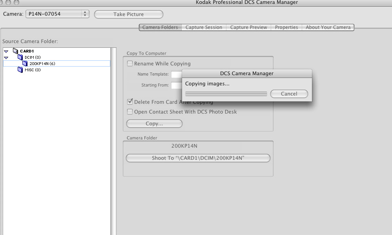Image resolution: width=392 pixels, height=235 pixels.
Task: Click the DCIM folder icon
Action: [20, 57]
